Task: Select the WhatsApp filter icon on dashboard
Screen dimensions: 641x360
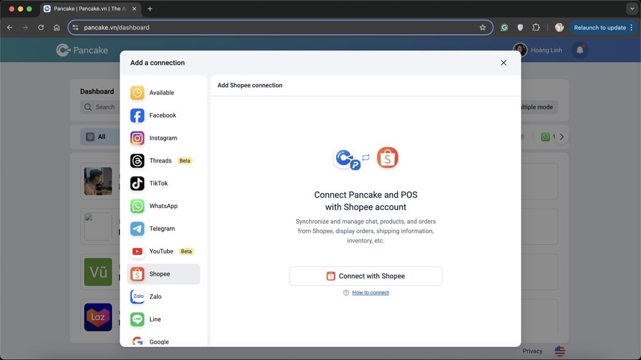Action: pos(545,137)
